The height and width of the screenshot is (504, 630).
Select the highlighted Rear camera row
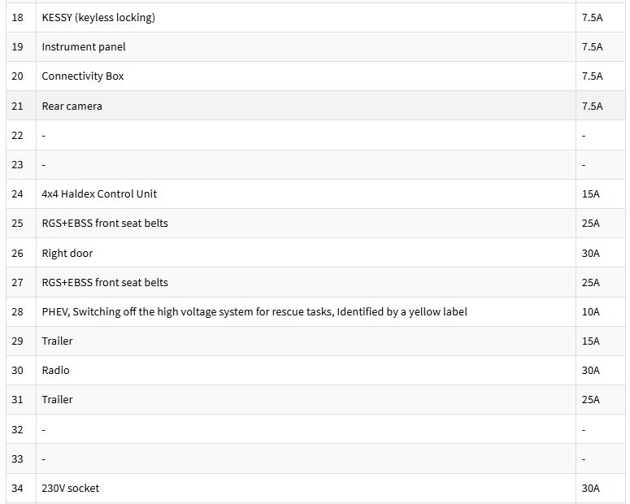pos(315,106)
